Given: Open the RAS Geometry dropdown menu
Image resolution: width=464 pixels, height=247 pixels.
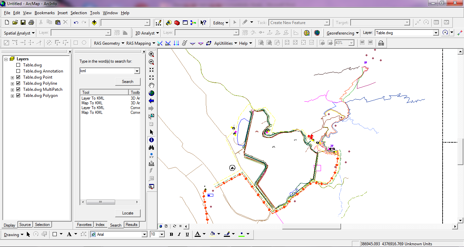Looking at the screenshot, I should pos(109,43).
